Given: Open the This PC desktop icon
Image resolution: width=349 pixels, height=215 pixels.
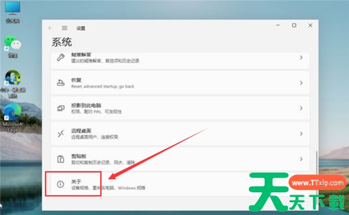Looking at the screenshot, I should pyautogui.click(x=13, y=12).
